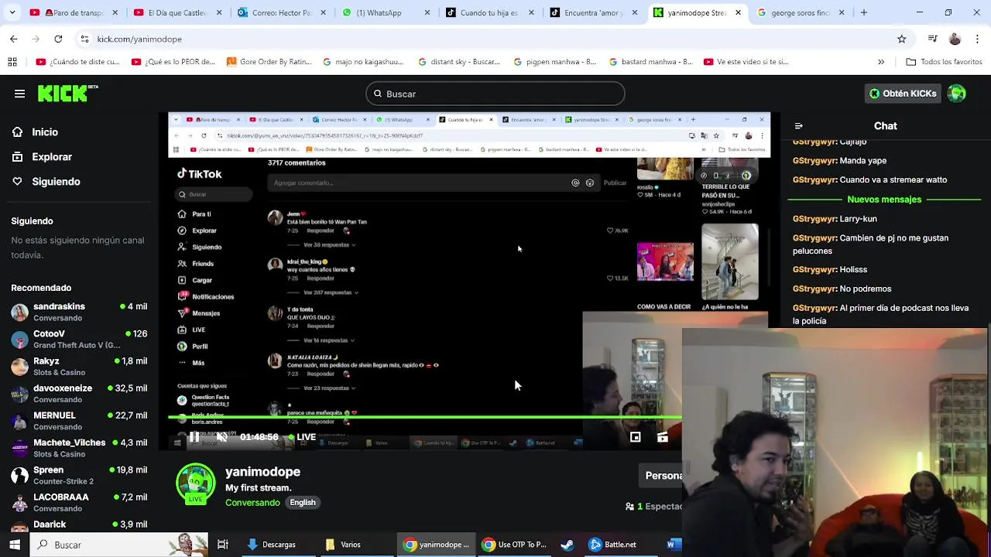This screenshot has height=557, width=991.
Task: Open sandraskins recommended channel
Action: click(77, 312)
